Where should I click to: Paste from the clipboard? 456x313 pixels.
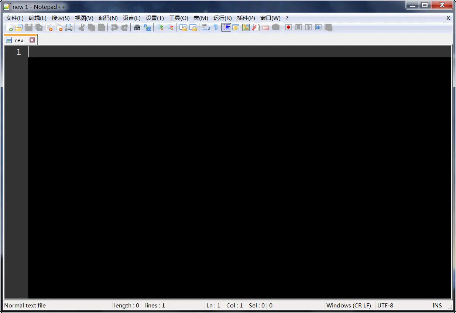[x=101, y=27]
